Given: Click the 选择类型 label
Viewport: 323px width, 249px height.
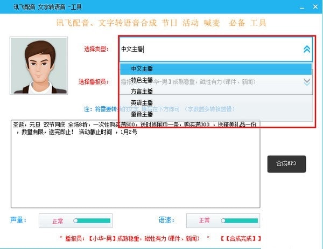Looking at the screenshot, I should pos(96,49).
